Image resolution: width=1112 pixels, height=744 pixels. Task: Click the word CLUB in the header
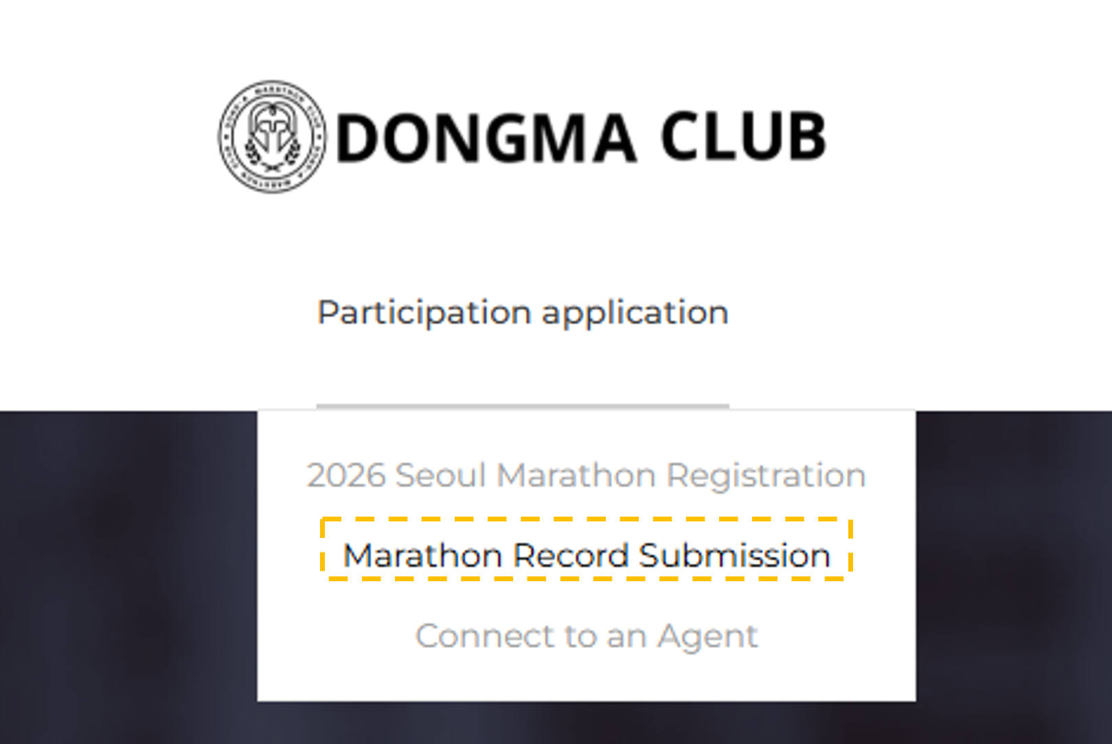pyautogui.click(x=743, y=137)
